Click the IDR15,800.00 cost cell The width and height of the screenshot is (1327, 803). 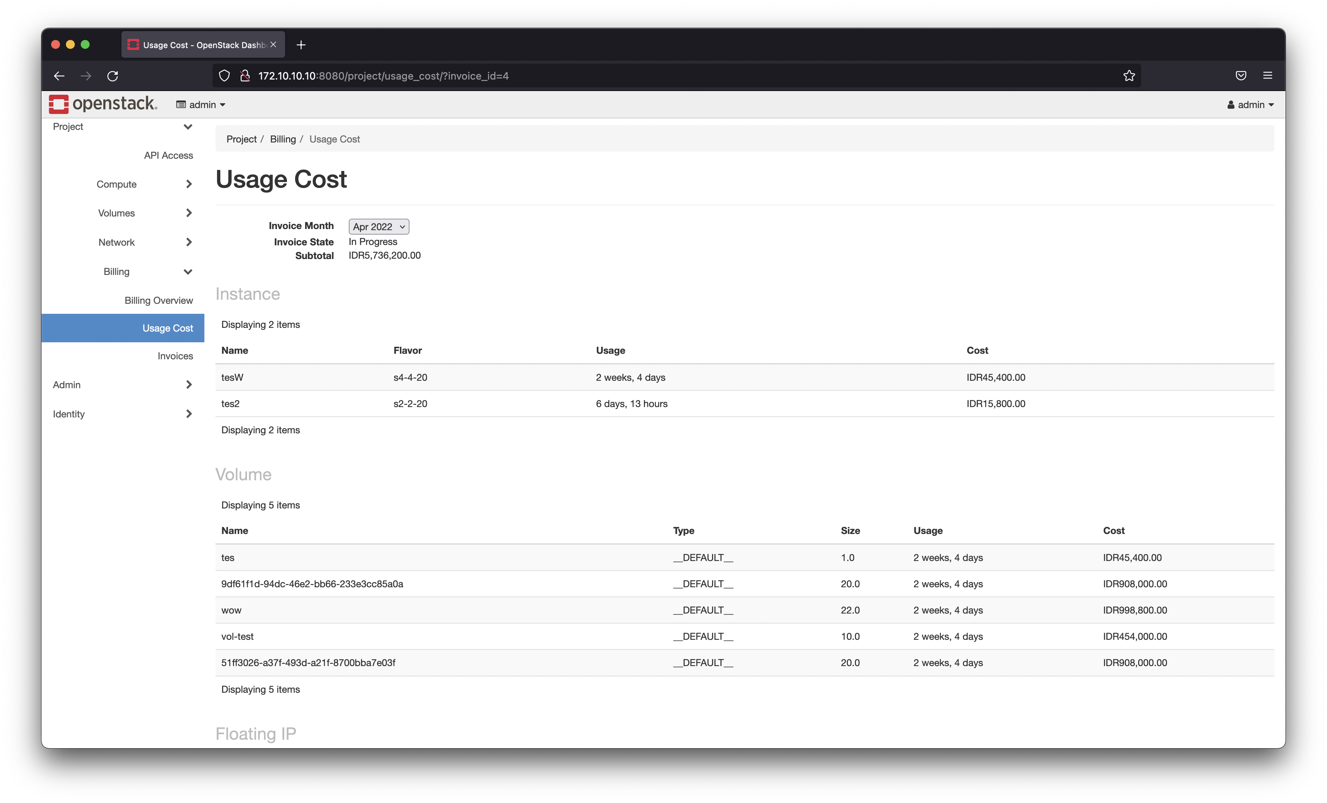pyautogui.click(x=996, y=404)
